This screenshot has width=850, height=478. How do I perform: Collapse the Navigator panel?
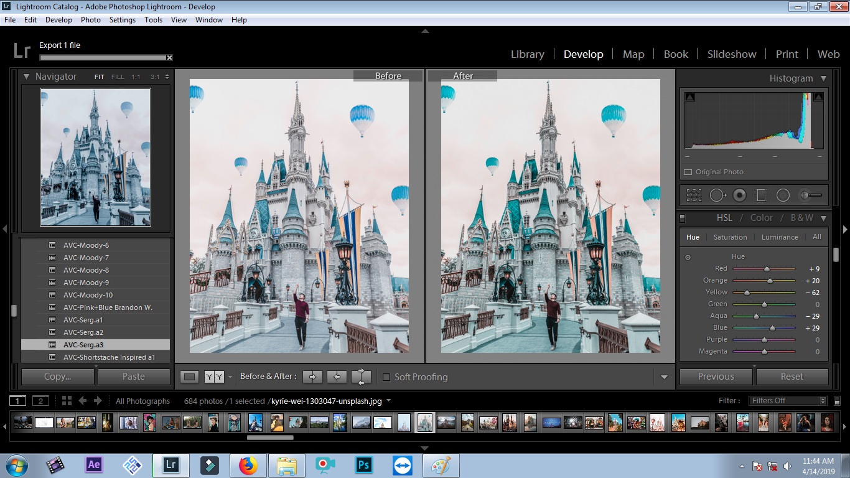[27, 77]
